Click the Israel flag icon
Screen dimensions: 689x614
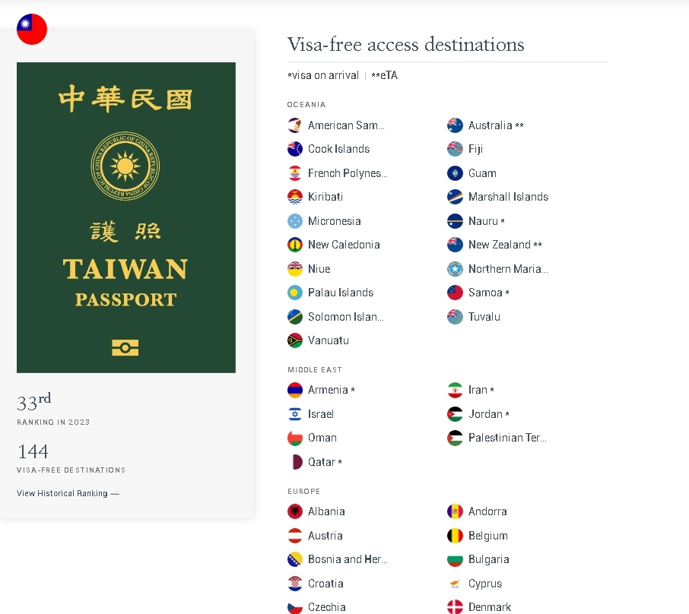(x=295, y=414)
